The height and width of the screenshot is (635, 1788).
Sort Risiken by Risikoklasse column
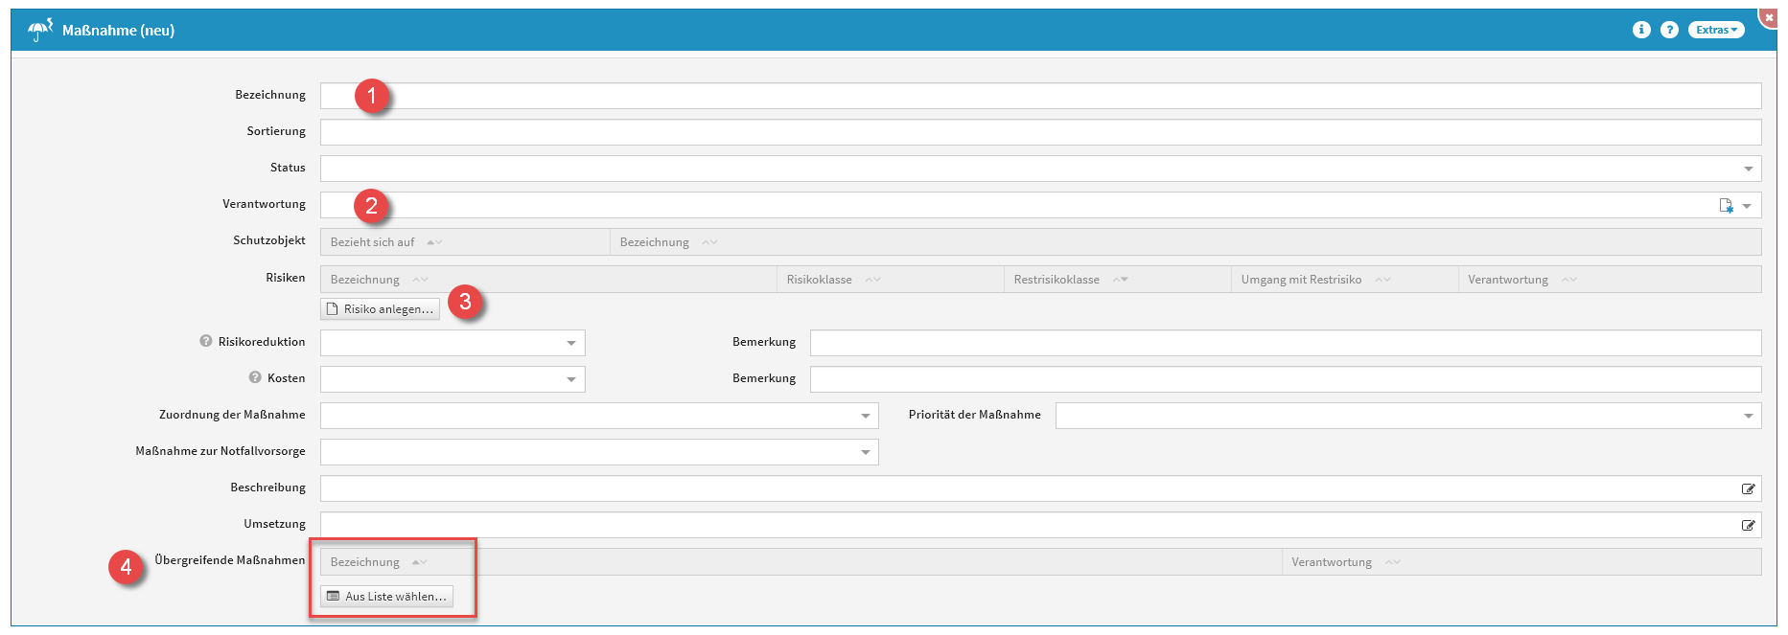[820, 280]
